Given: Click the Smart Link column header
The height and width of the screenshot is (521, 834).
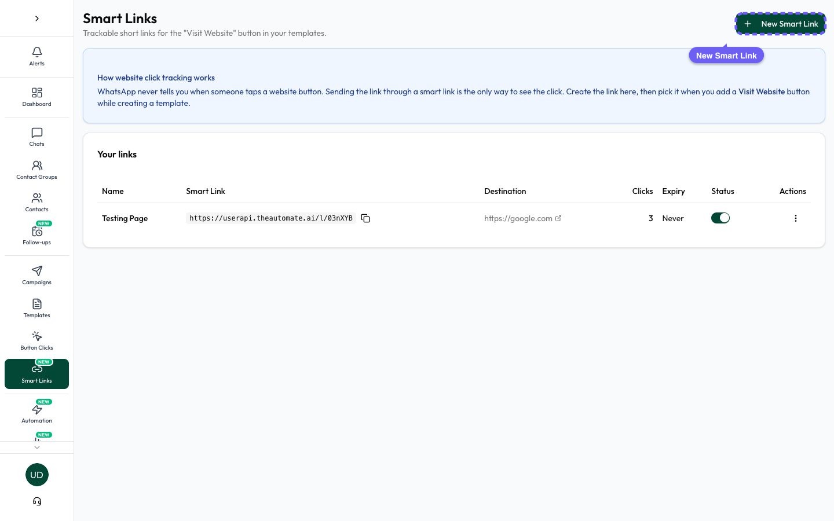Looking at the screenshot, I should [206, 191].
